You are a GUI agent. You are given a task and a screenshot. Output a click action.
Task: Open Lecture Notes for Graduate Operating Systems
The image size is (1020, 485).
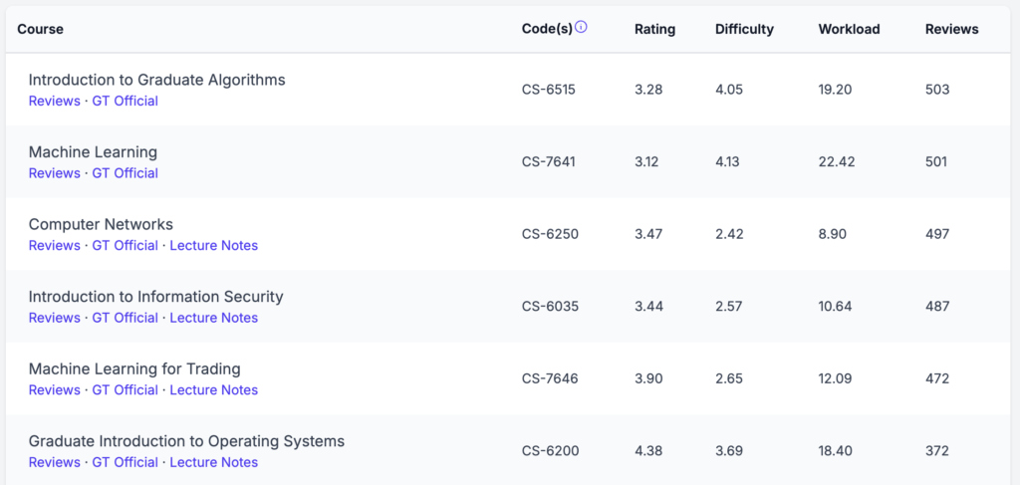point(213,462)
